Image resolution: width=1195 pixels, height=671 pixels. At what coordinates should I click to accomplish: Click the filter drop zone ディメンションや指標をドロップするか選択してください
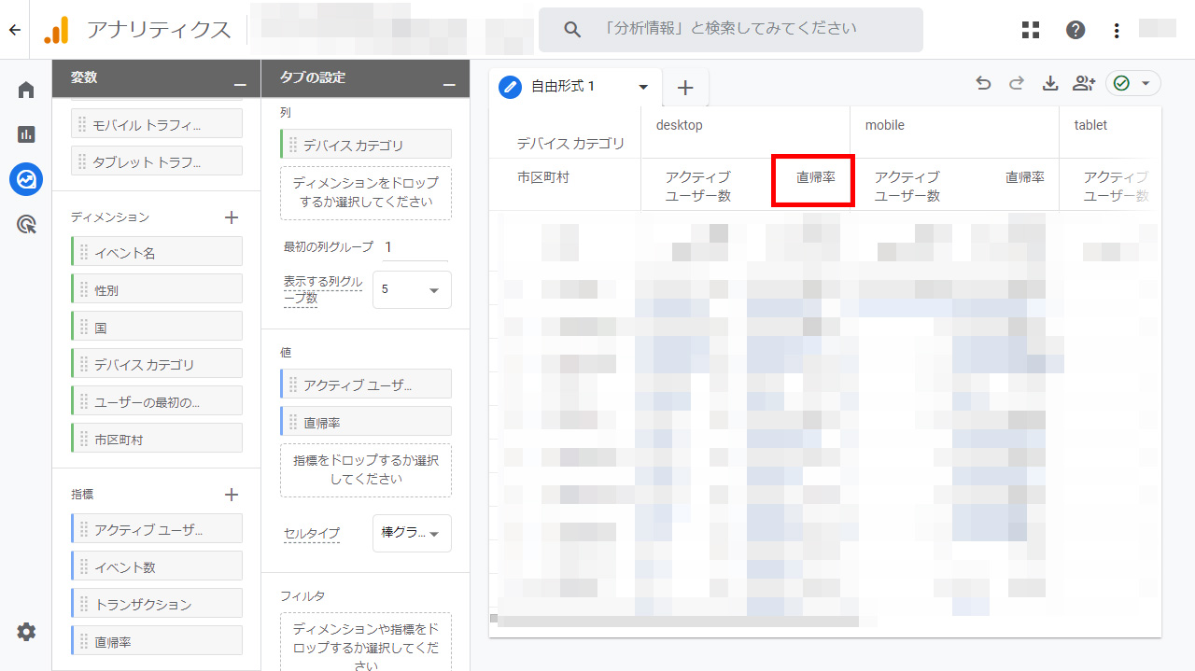coord(366,641)
